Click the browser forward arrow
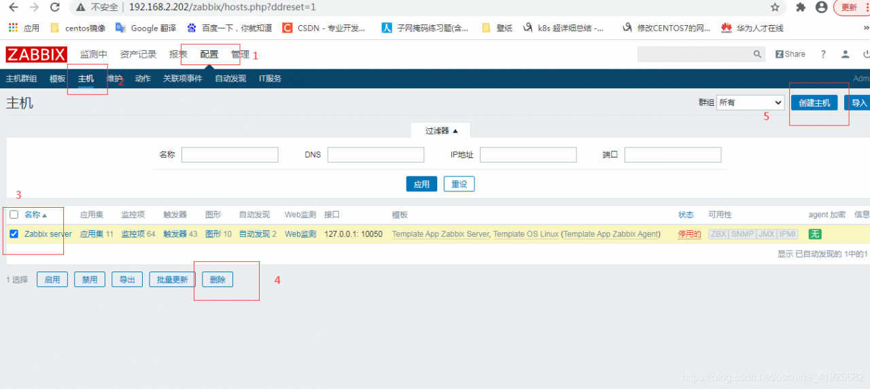The image size is (870, 389). (x=35, y=7)
